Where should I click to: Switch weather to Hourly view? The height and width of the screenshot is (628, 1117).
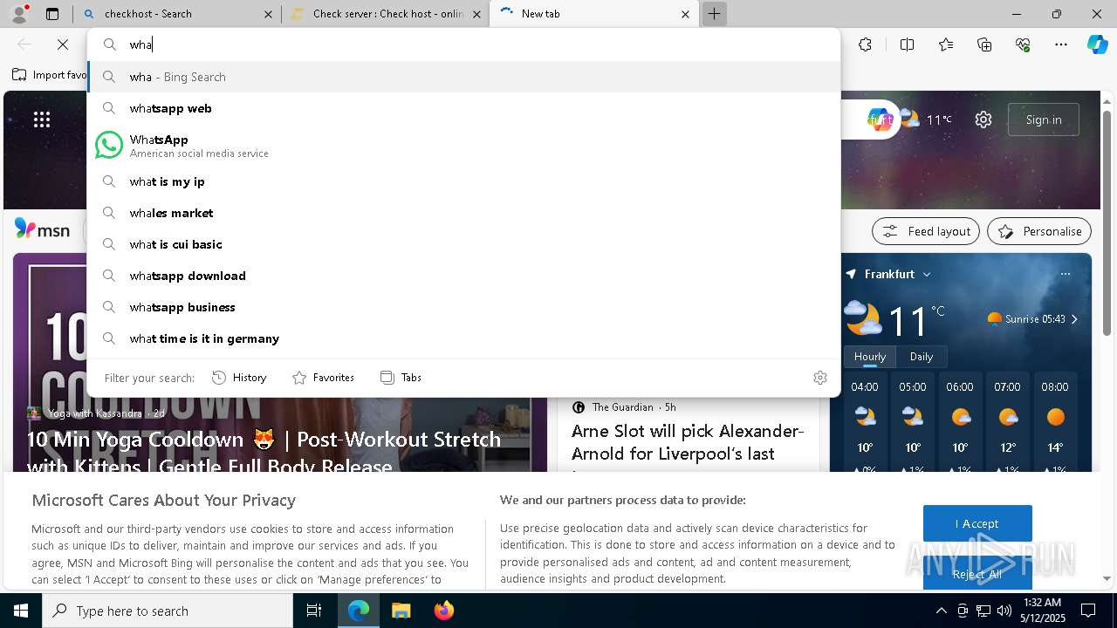click(x=870, y=356)
